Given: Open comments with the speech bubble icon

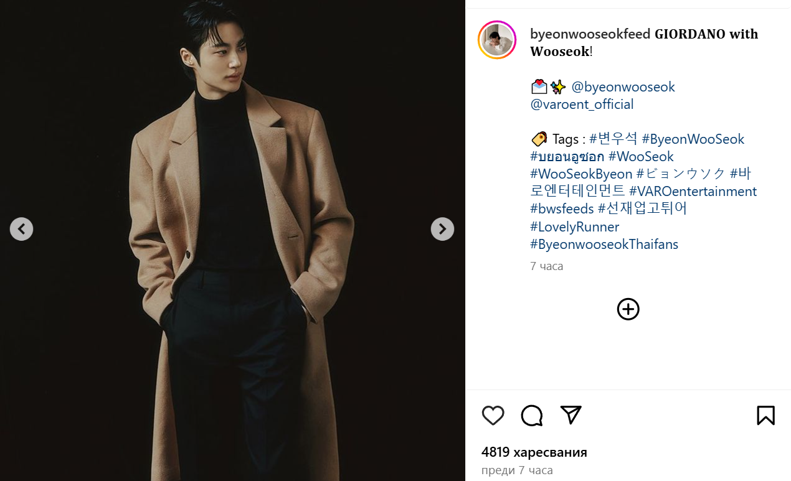Looking at the screenshot, I should [x=532, y=415].
